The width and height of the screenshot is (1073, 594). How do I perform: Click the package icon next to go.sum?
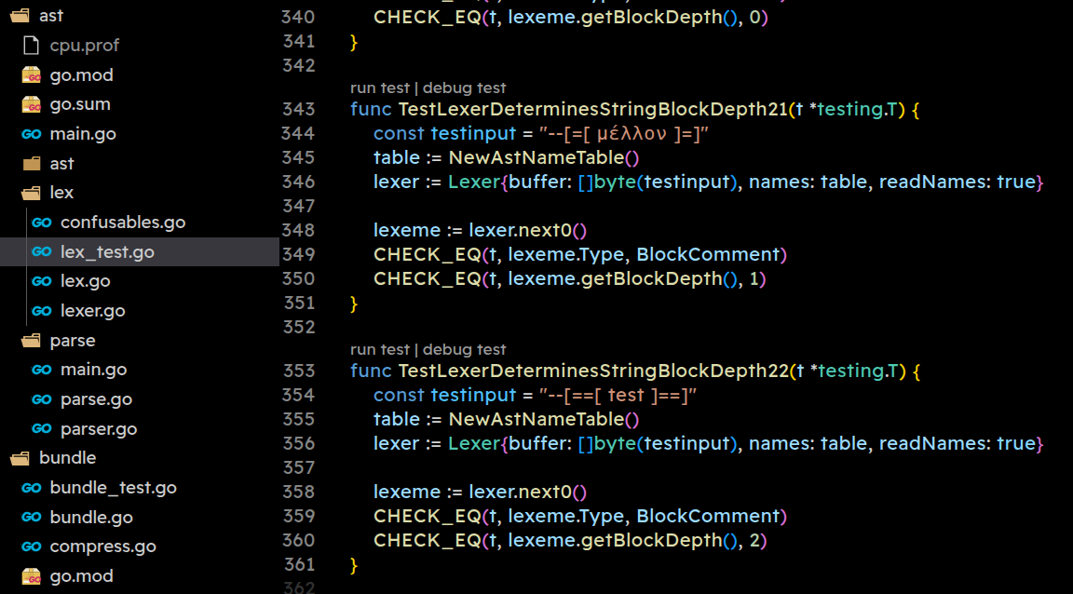coord(32,104)
